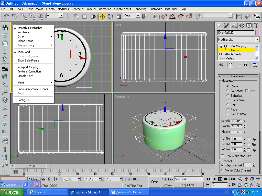Open the Modifier List dropdown
262x196 pixels.
[257, 40]
